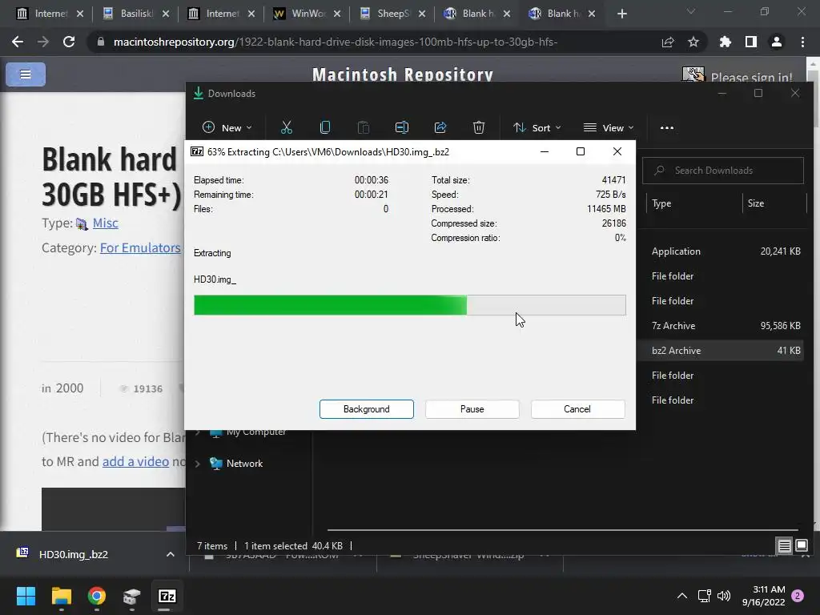Open the browser Extensions puzzle icon

pyautogui.click(x=726, y=42)
